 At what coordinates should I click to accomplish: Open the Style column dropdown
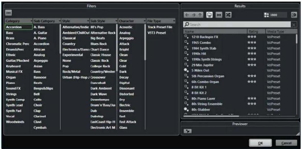coord(88,21)
